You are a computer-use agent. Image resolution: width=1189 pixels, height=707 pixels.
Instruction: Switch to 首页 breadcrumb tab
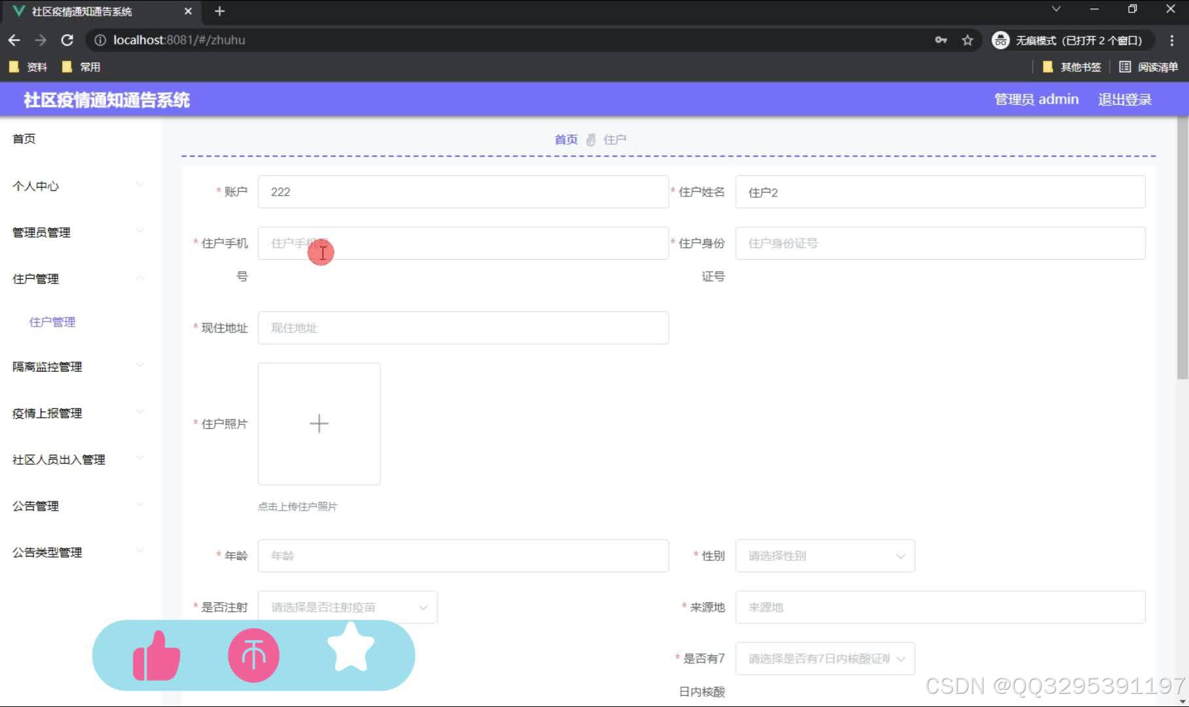pos(565,139)
